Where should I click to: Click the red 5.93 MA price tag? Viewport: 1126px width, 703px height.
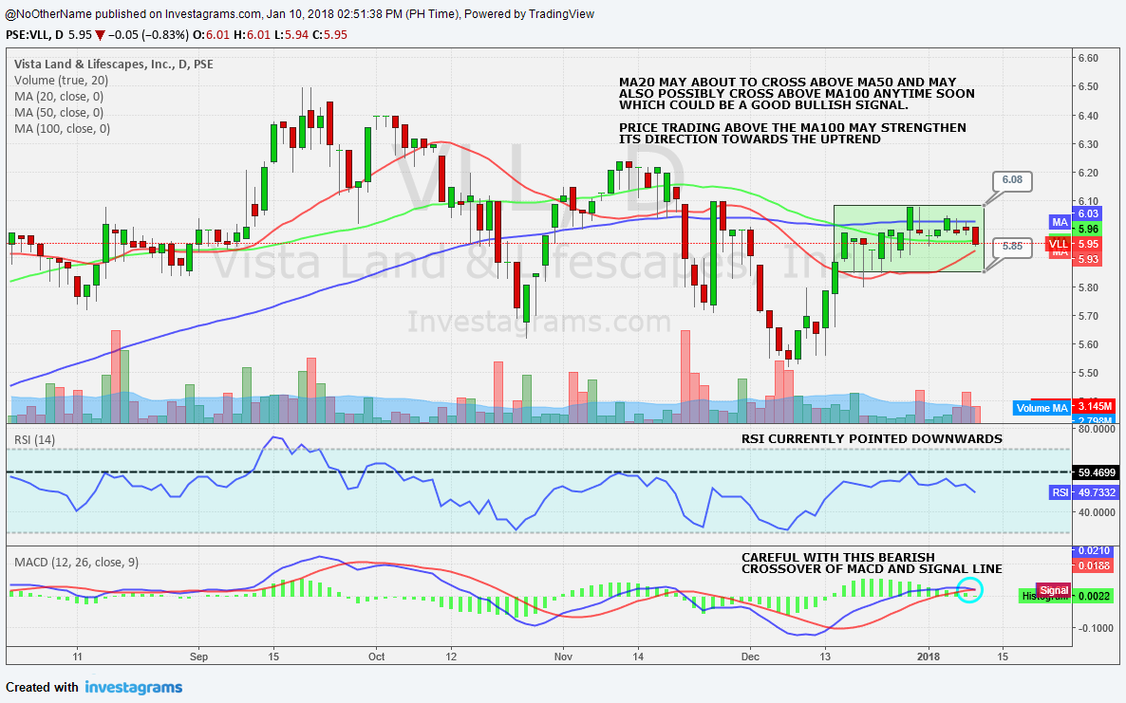(1088, 259)
